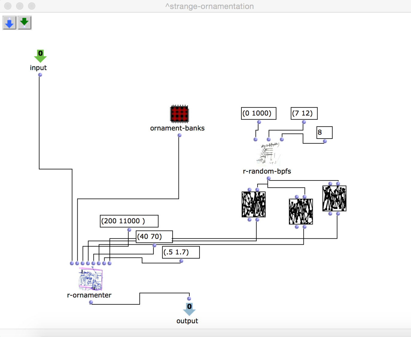
Task: Click the (7 12) value box
Action: tap(304, 113)
